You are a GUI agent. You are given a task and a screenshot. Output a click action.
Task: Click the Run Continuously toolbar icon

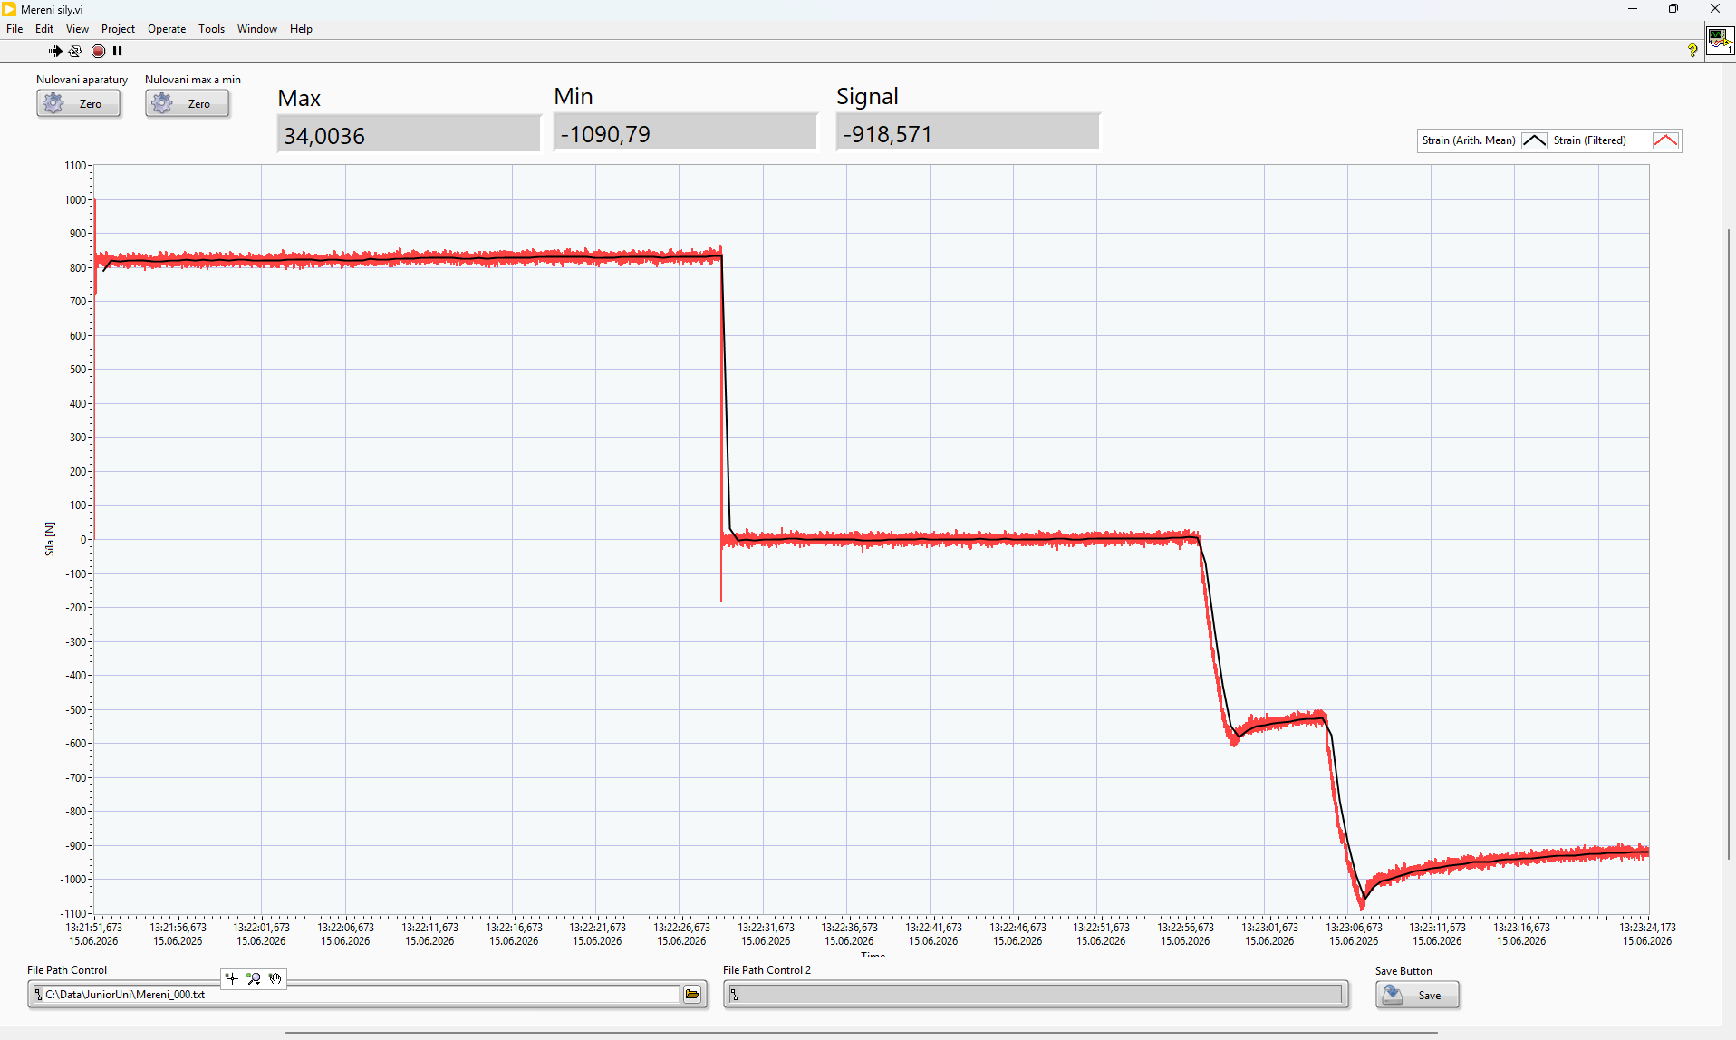tap(75, 51)
